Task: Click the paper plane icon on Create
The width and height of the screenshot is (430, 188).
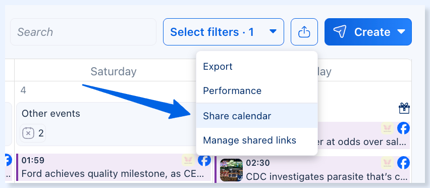Action: pyautogui.click(x=340, y=32)
